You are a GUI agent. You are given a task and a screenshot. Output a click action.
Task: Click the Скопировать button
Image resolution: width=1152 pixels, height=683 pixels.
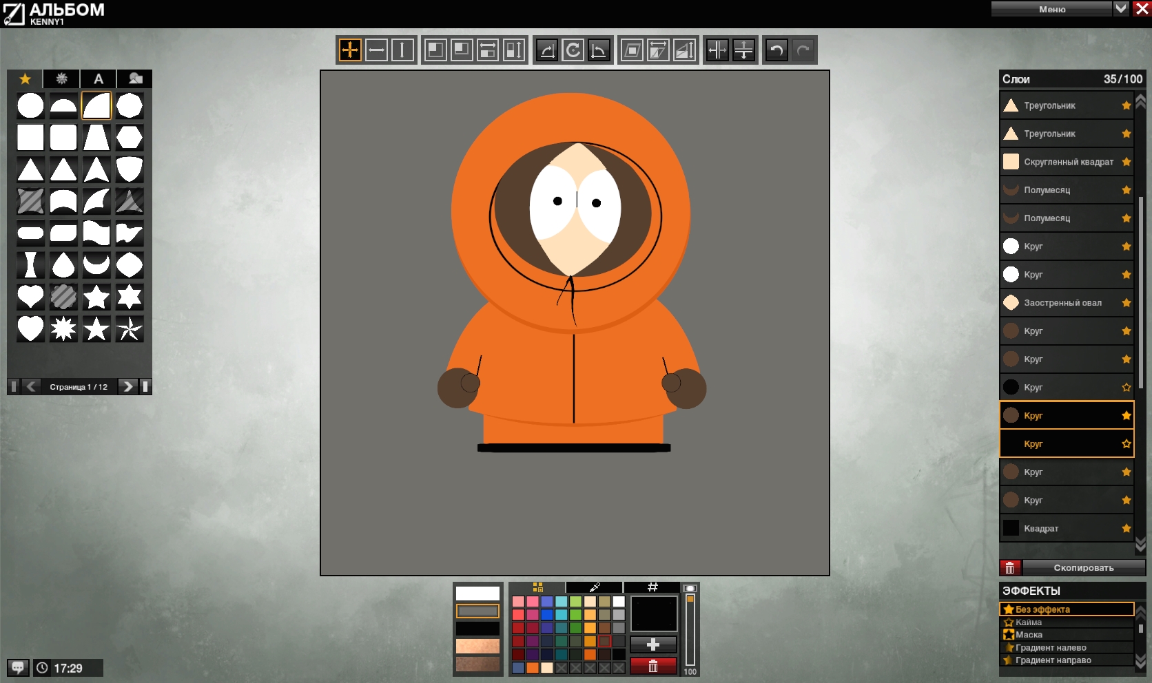click(x=1084, y=567)
